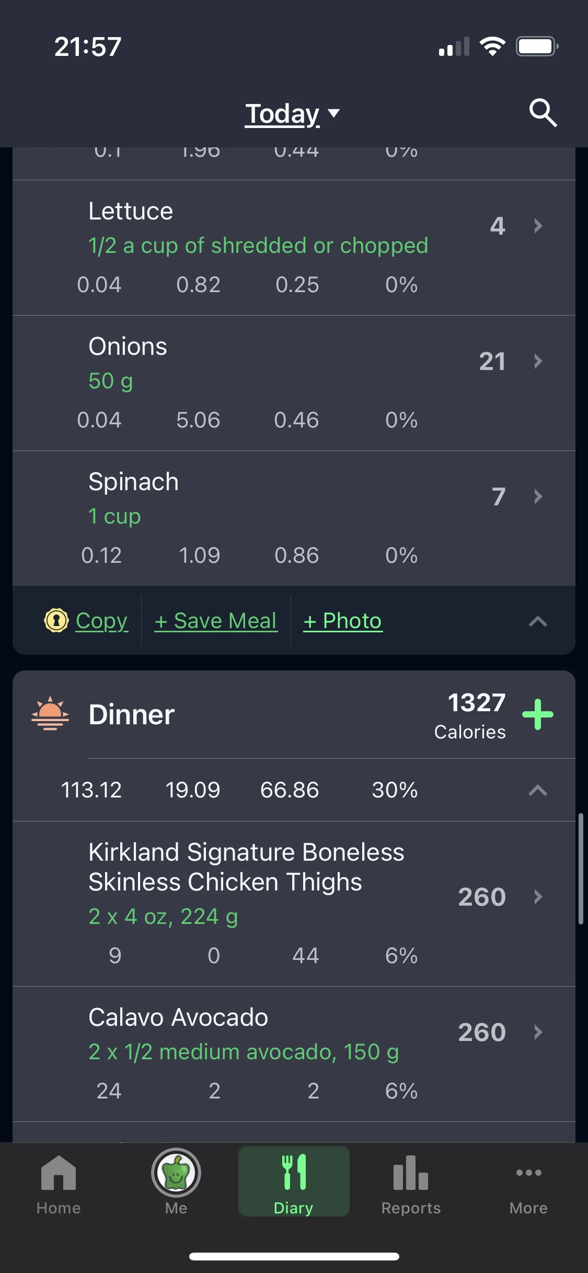Open the Reports chart tab
Viewport: 588px width, 1273px height.
pyautogui.click(x=411, y=1183)
